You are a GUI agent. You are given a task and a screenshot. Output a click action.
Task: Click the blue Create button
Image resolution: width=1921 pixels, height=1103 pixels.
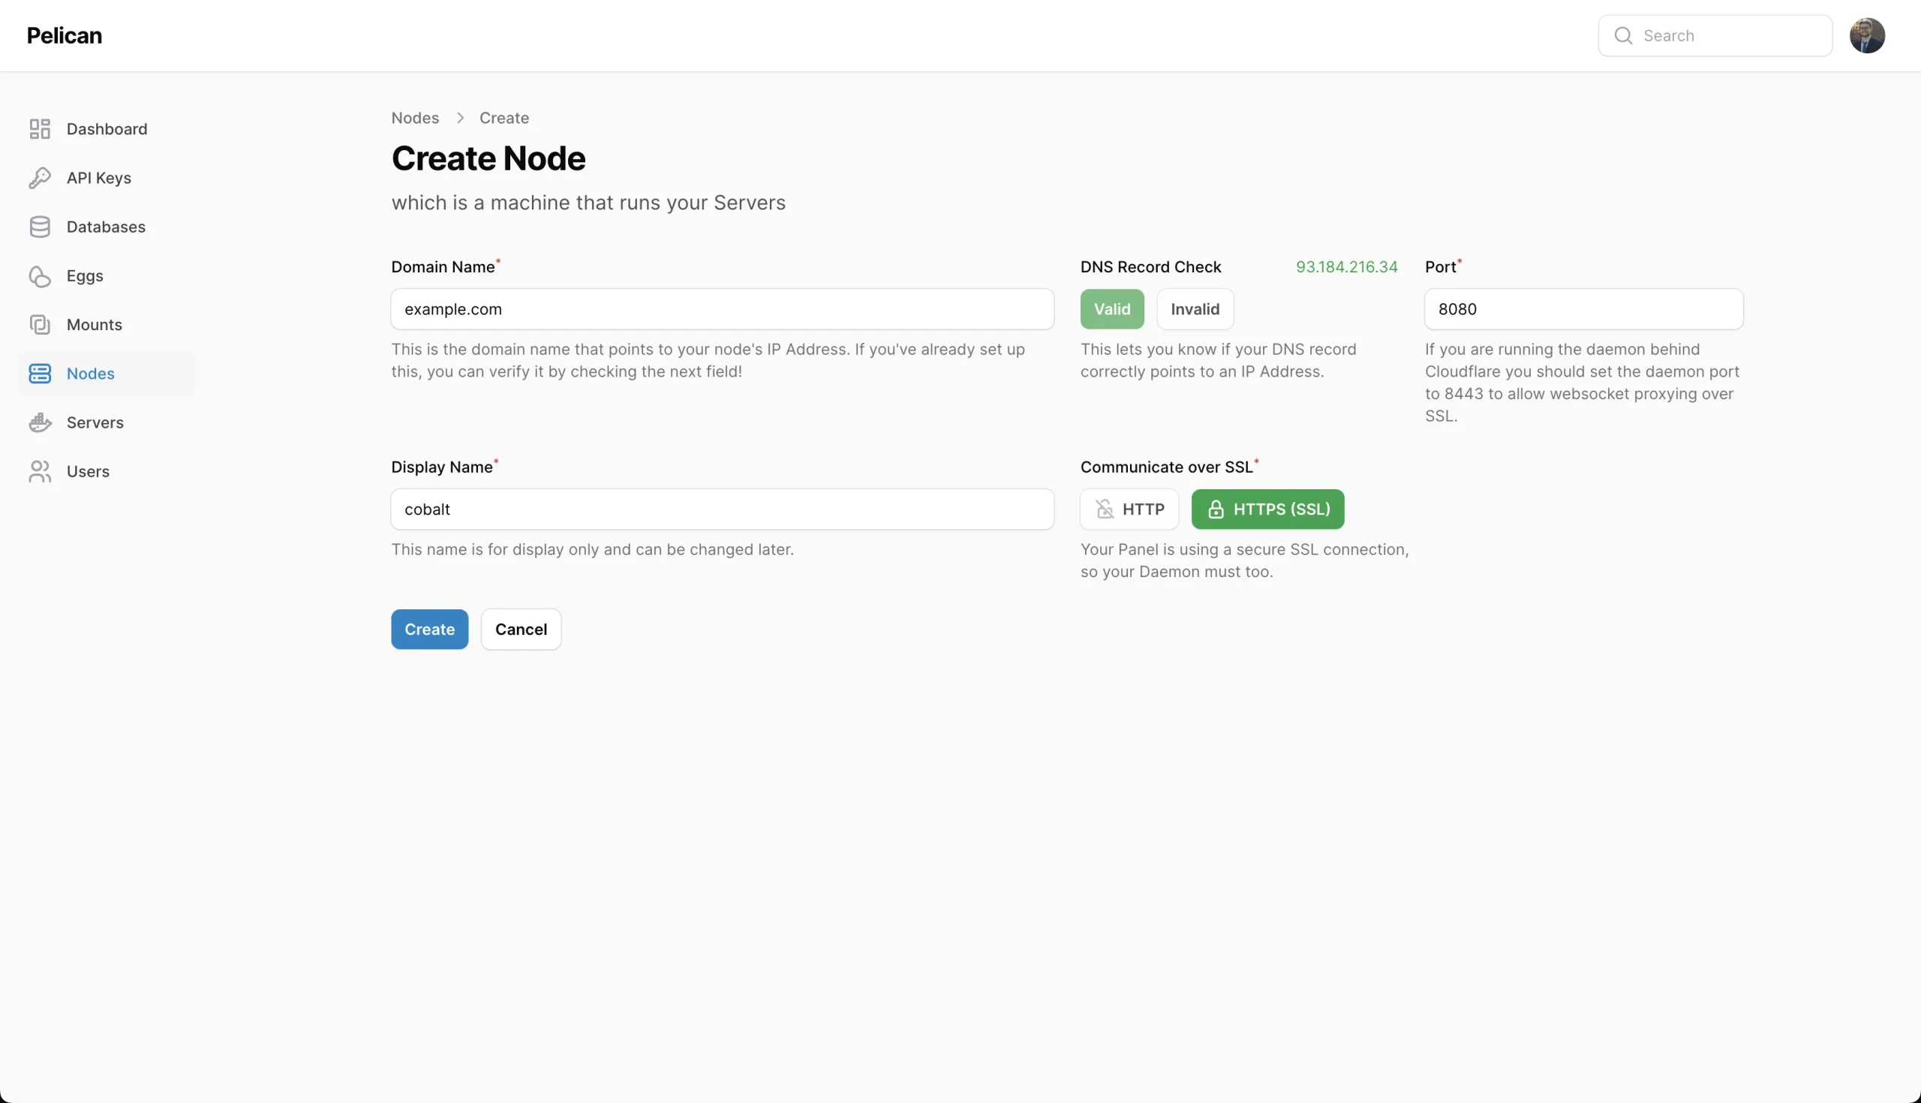429,630
